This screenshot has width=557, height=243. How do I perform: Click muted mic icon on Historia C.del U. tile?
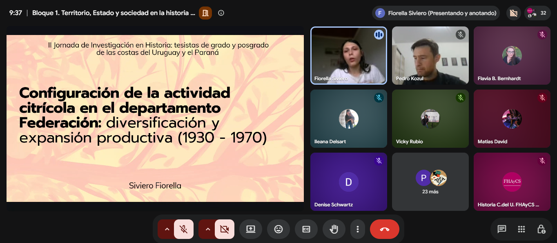[542, 161]
